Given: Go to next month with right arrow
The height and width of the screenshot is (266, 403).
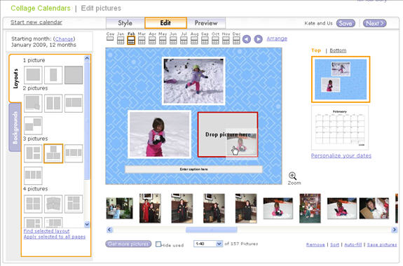Looking at the screenshot, I should (x=259, y=39).
